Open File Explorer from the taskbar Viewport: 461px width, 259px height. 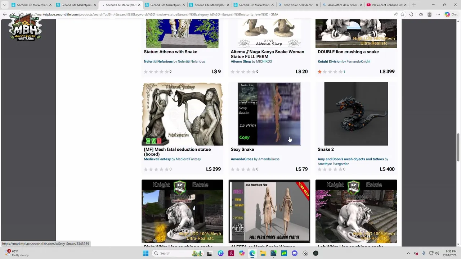pyautogui.click(x=263, y=253)
